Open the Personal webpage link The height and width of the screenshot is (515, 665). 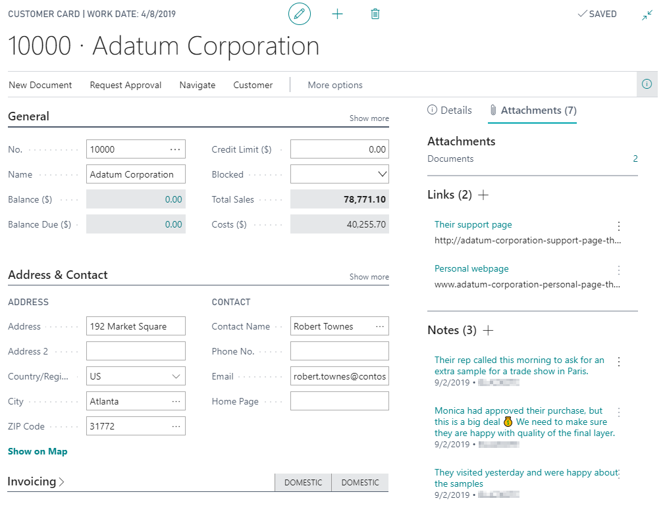[471, 268]
